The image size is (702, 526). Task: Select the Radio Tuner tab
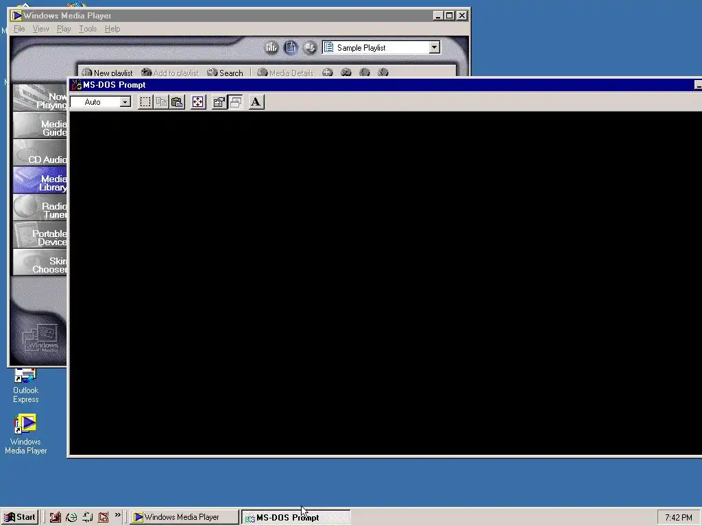point(40,208)
